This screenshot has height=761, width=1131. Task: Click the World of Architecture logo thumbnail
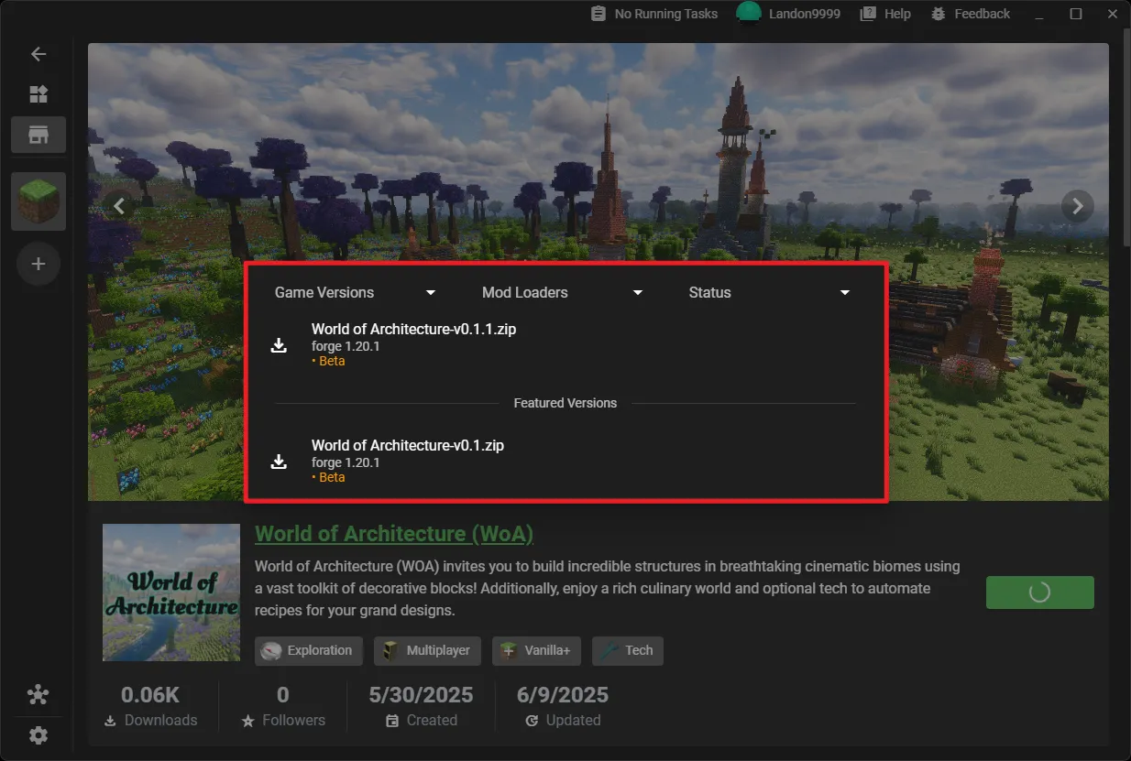[x=171, y=592]
